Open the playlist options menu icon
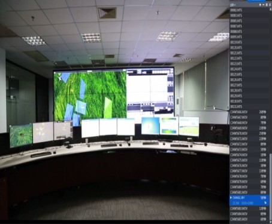The height and width of the screenshot is (224, 272). pos(270,5)
